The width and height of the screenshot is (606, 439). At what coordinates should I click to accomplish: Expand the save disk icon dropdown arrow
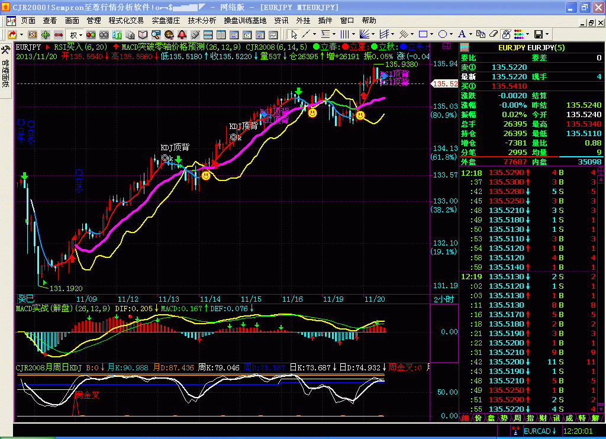(x=548, y=34)
